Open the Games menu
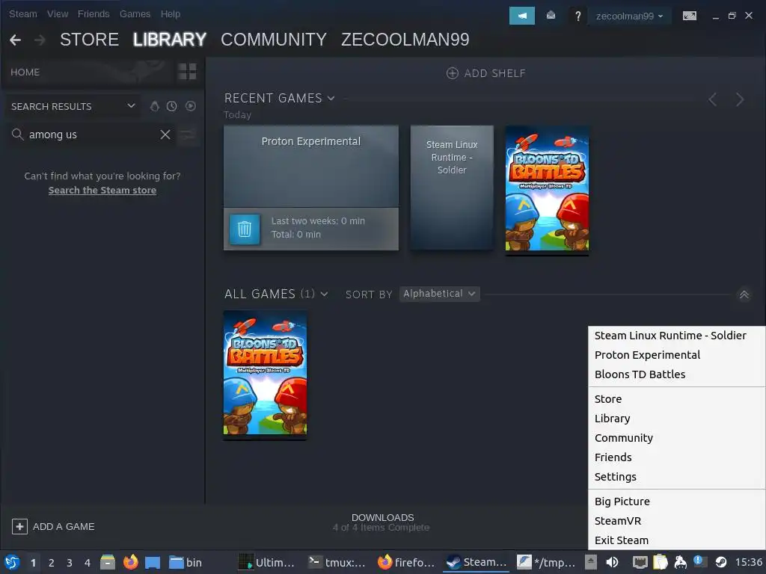The width and height of the screenshot is (766, 574). tap(135, 13)
